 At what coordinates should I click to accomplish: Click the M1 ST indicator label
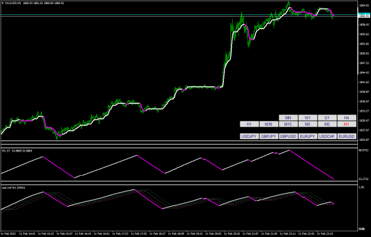coord(6,151)
